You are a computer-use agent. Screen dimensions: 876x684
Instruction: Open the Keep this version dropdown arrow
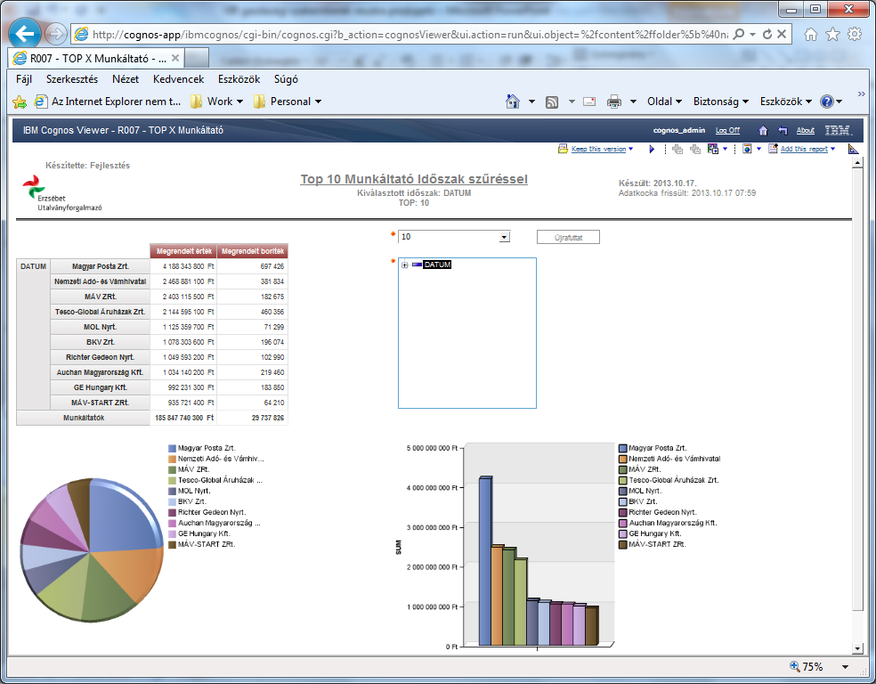tap(631, 149)
